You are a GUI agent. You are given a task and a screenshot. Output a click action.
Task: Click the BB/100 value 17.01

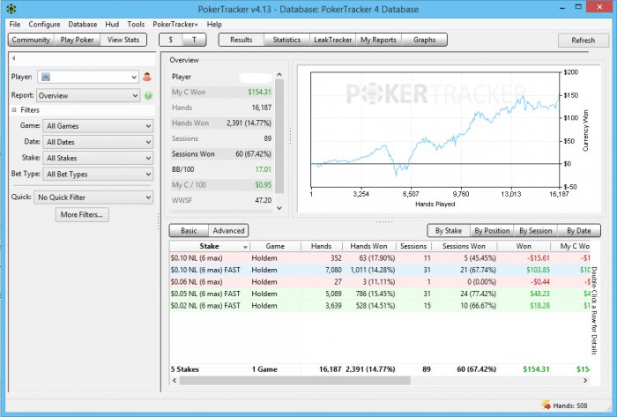[x=264, y=169]
